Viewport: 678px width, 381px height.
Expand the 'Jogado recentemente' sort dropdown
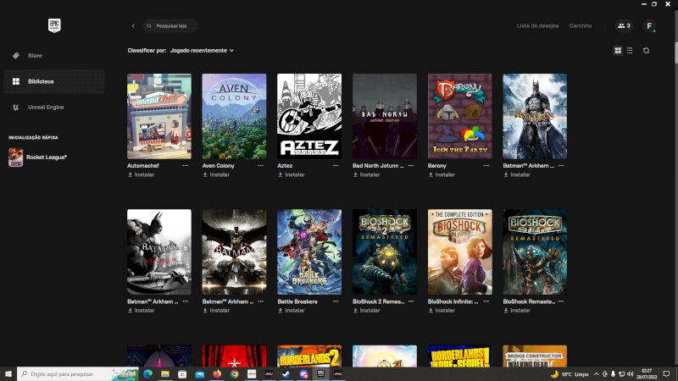(202, 51)
